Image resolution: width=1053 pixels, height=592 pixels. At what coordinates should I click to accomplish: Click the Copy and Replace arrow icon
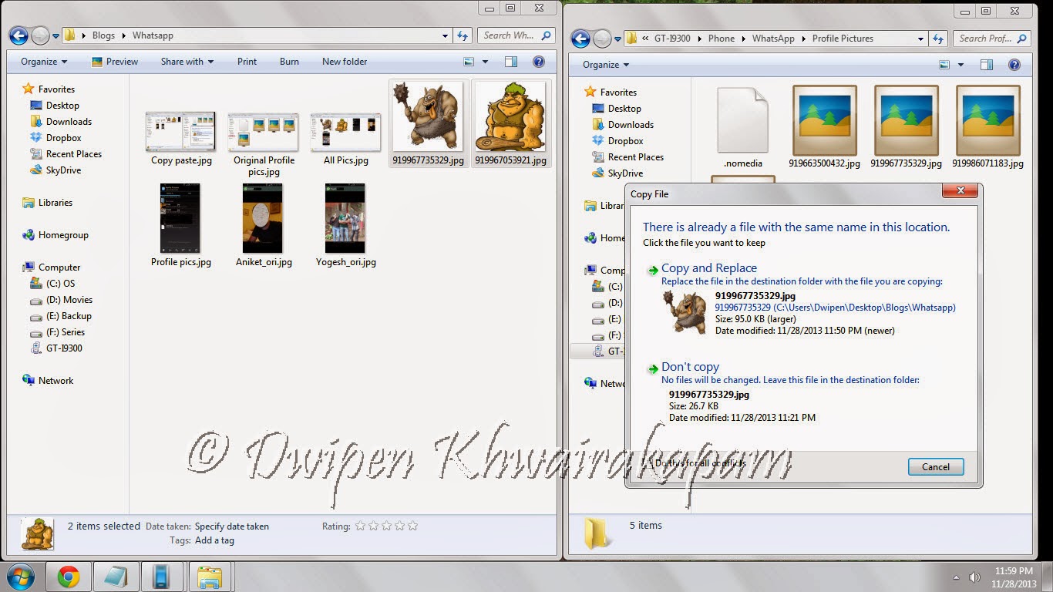tap(653, 270)
